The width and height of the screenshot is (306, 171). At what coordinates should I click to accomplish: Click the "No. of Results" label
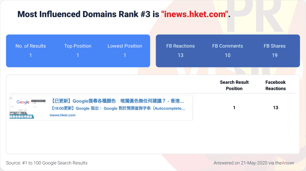tap(31, 46)
